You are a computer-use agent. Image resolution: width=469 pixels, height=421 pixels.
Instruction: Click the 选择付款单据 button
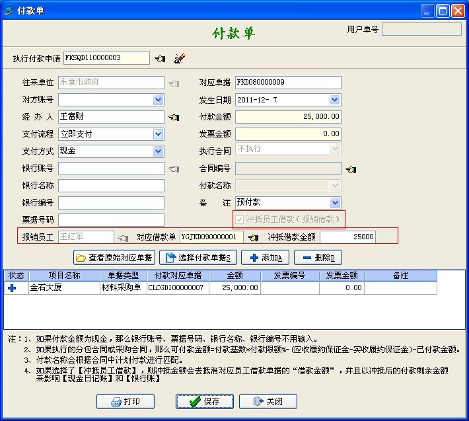tap(198, 258)
